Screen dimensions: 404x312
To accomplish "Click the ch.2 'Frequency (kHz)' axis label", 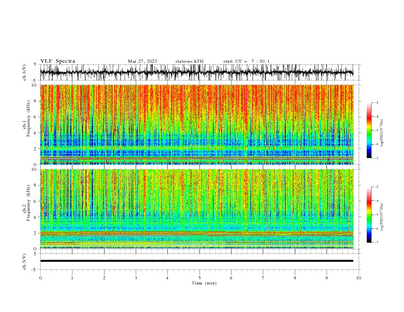I will pyautogui.click(x=29, y=203).
